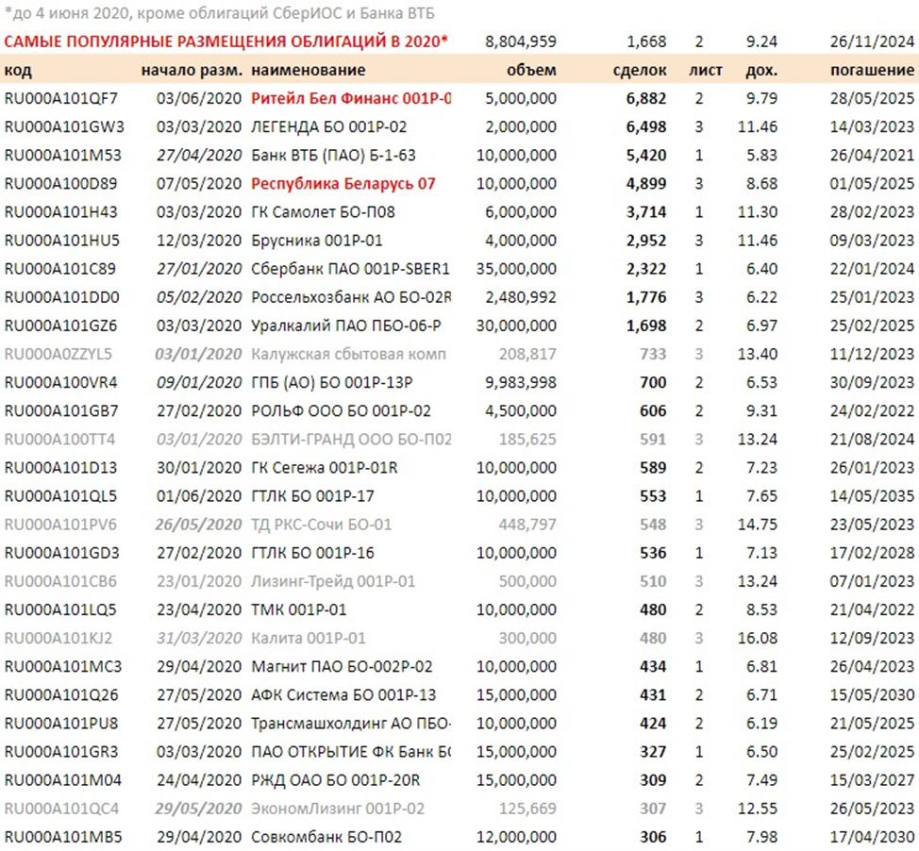This screenshot has width=919, height=851.
Task: Click the 'дох.' column header
Action: click(x=760, y=70)
